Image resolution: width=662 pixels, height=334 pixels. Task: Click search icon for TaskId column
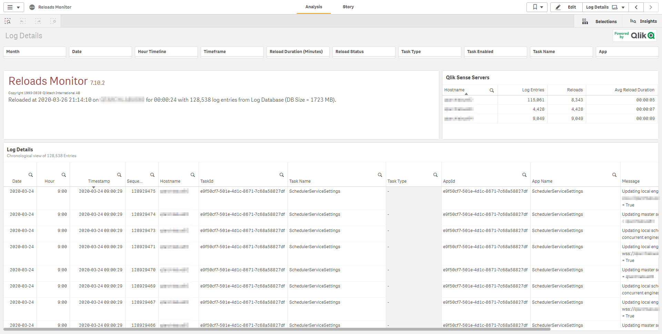tap(282, 175)
